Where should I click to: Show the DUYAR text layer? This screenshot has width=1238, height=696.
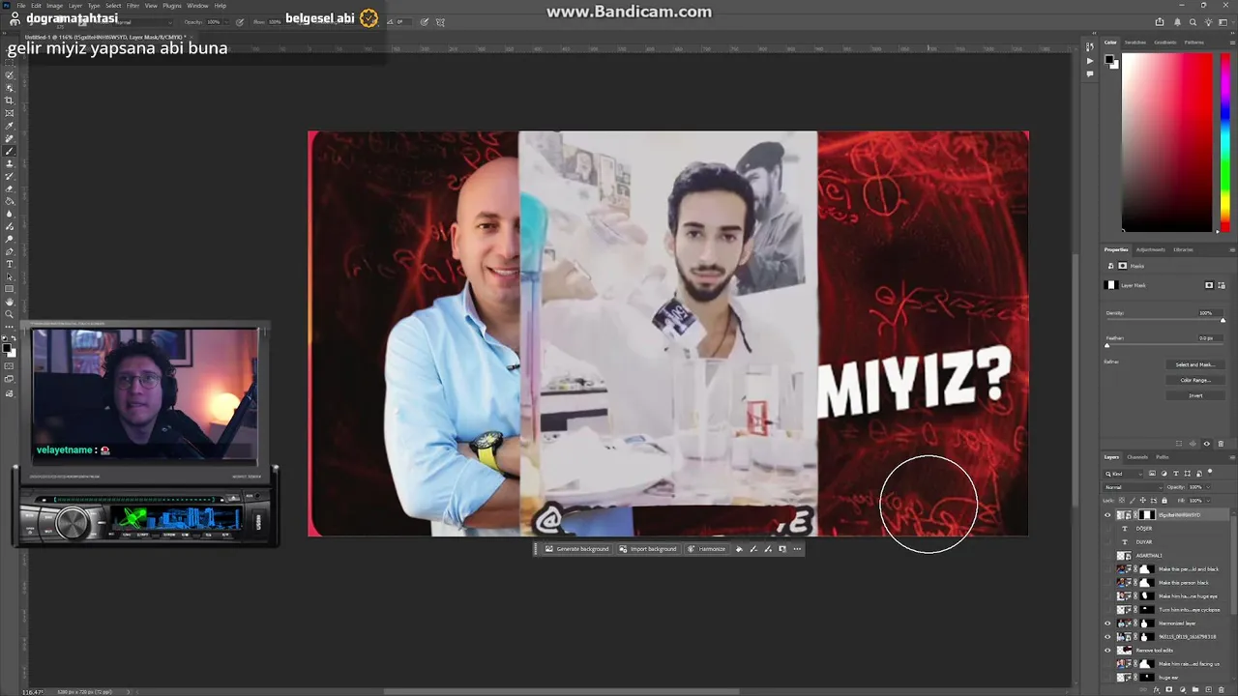[1107, 542]
